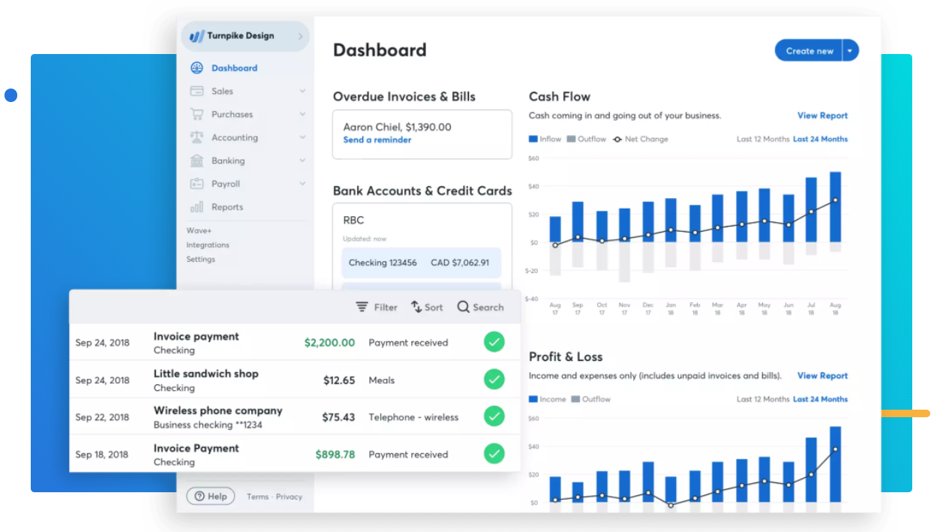The width and height of the screenshot is (940, 532).
Task: Click the Sort arrows icon
Action: [416, 307]
